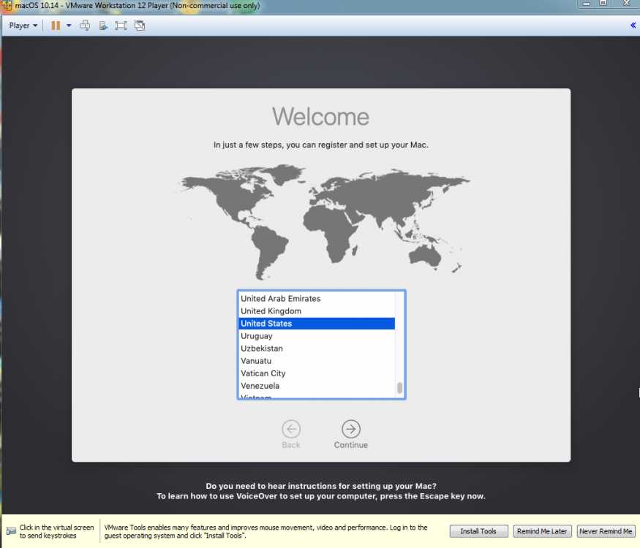
Task: Click Remind Me Later button
Action: click(x=542, y=531)
